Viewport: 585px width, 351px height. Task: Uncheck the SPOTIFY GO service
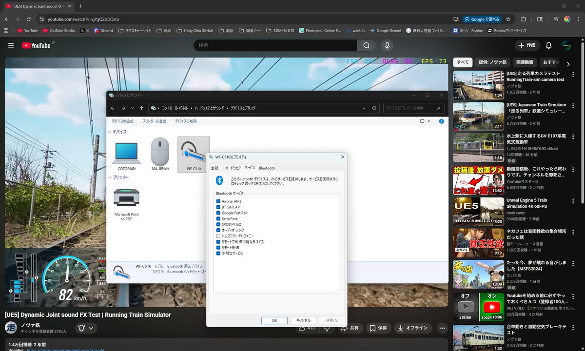pos(218,224)
